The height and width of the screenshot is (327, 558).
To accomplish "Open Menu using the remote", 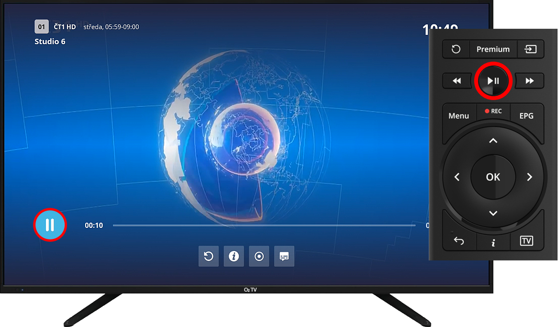I will click(458, 116).
